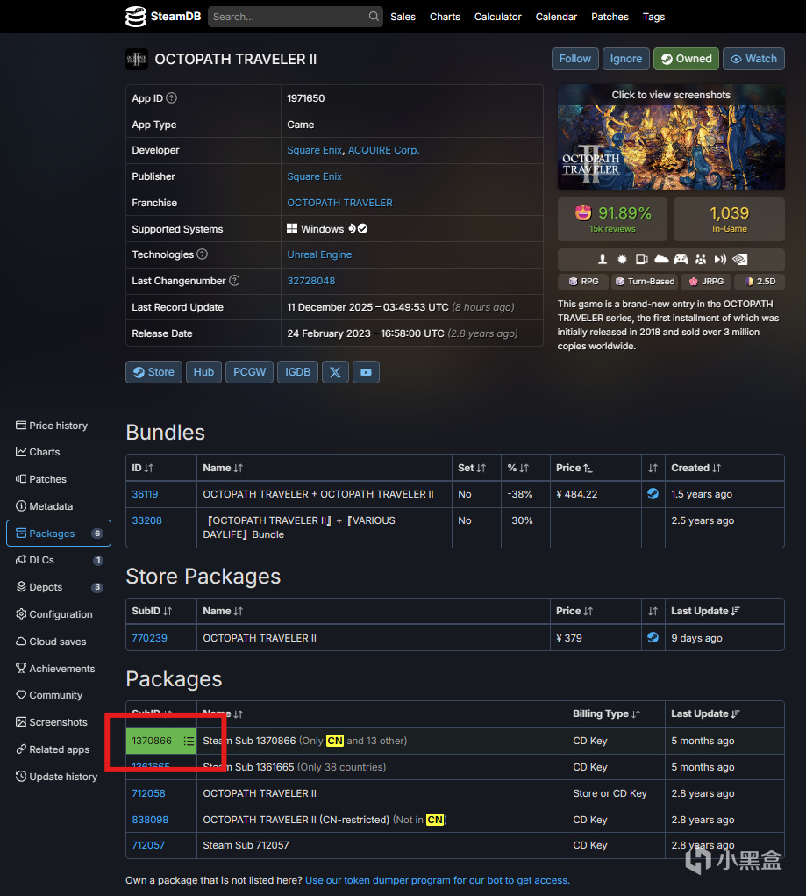This screenshot has width=806, height=896.
Task: Open the Hub button
Action: click(203, 372)
